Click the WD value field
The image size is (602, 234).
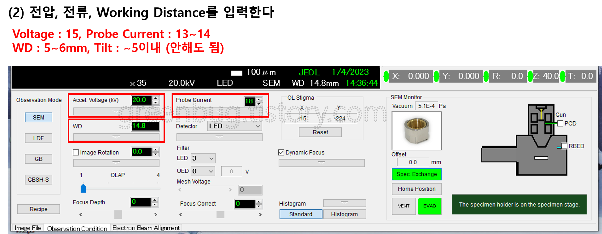pos(145,126)
